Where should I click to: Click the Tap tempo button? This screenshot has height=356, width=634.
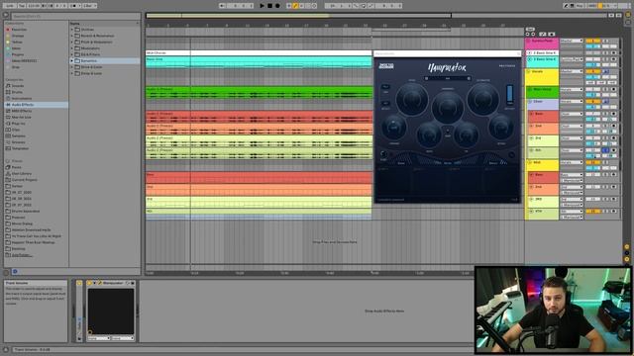pos(22,6)
